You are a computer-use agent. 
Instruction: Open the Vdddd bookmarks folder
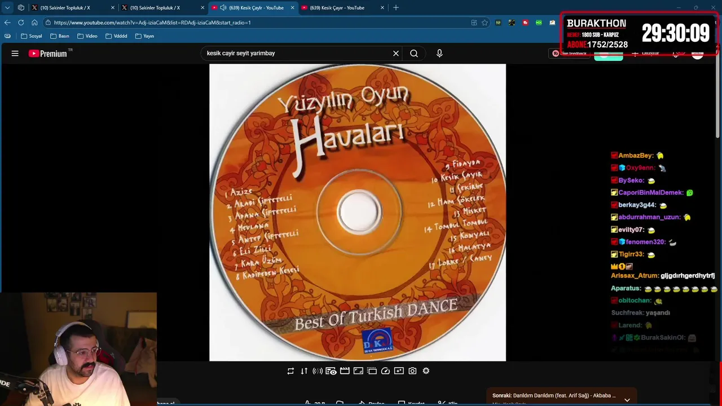pyautogui.click(x=116, y=36)
